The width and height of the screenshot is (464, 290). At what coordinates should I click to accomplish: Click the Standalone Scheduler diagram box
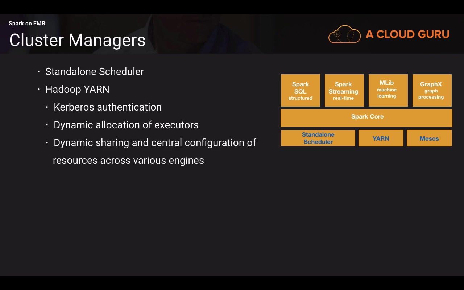point(318,138)
